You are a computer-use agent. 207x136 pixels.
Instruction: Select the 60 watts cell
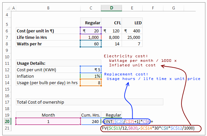pyautogui.click(x=91, y=44)
